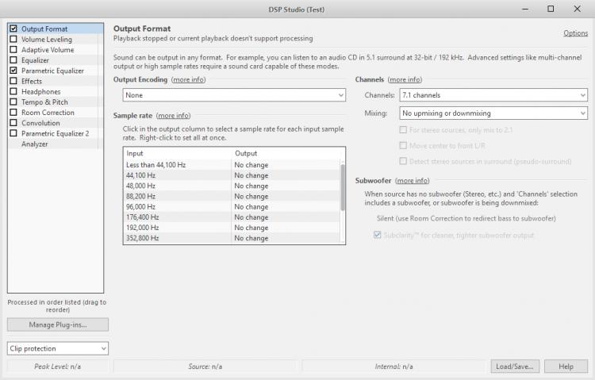Open more info link beside Subwoofer
Image resolution: width=595 pixels, height=380 pixels.
(x=412, y=181)
